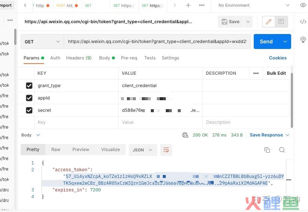Uncheck the secret parameter checkbox
Screen dimensions: 308x212
tap(29, 110)
